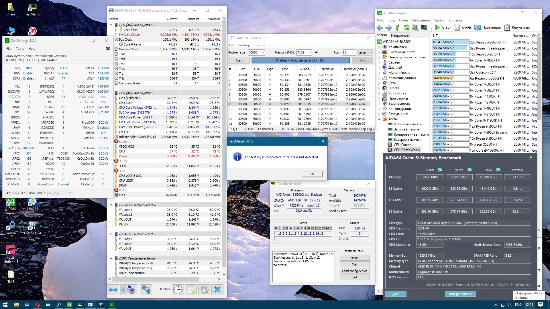Click ZenTimings screenshot camera icon

pos(108,48)
